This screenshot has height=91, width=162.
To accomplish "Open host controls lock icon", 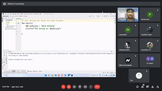I will [x=157, y=87].
